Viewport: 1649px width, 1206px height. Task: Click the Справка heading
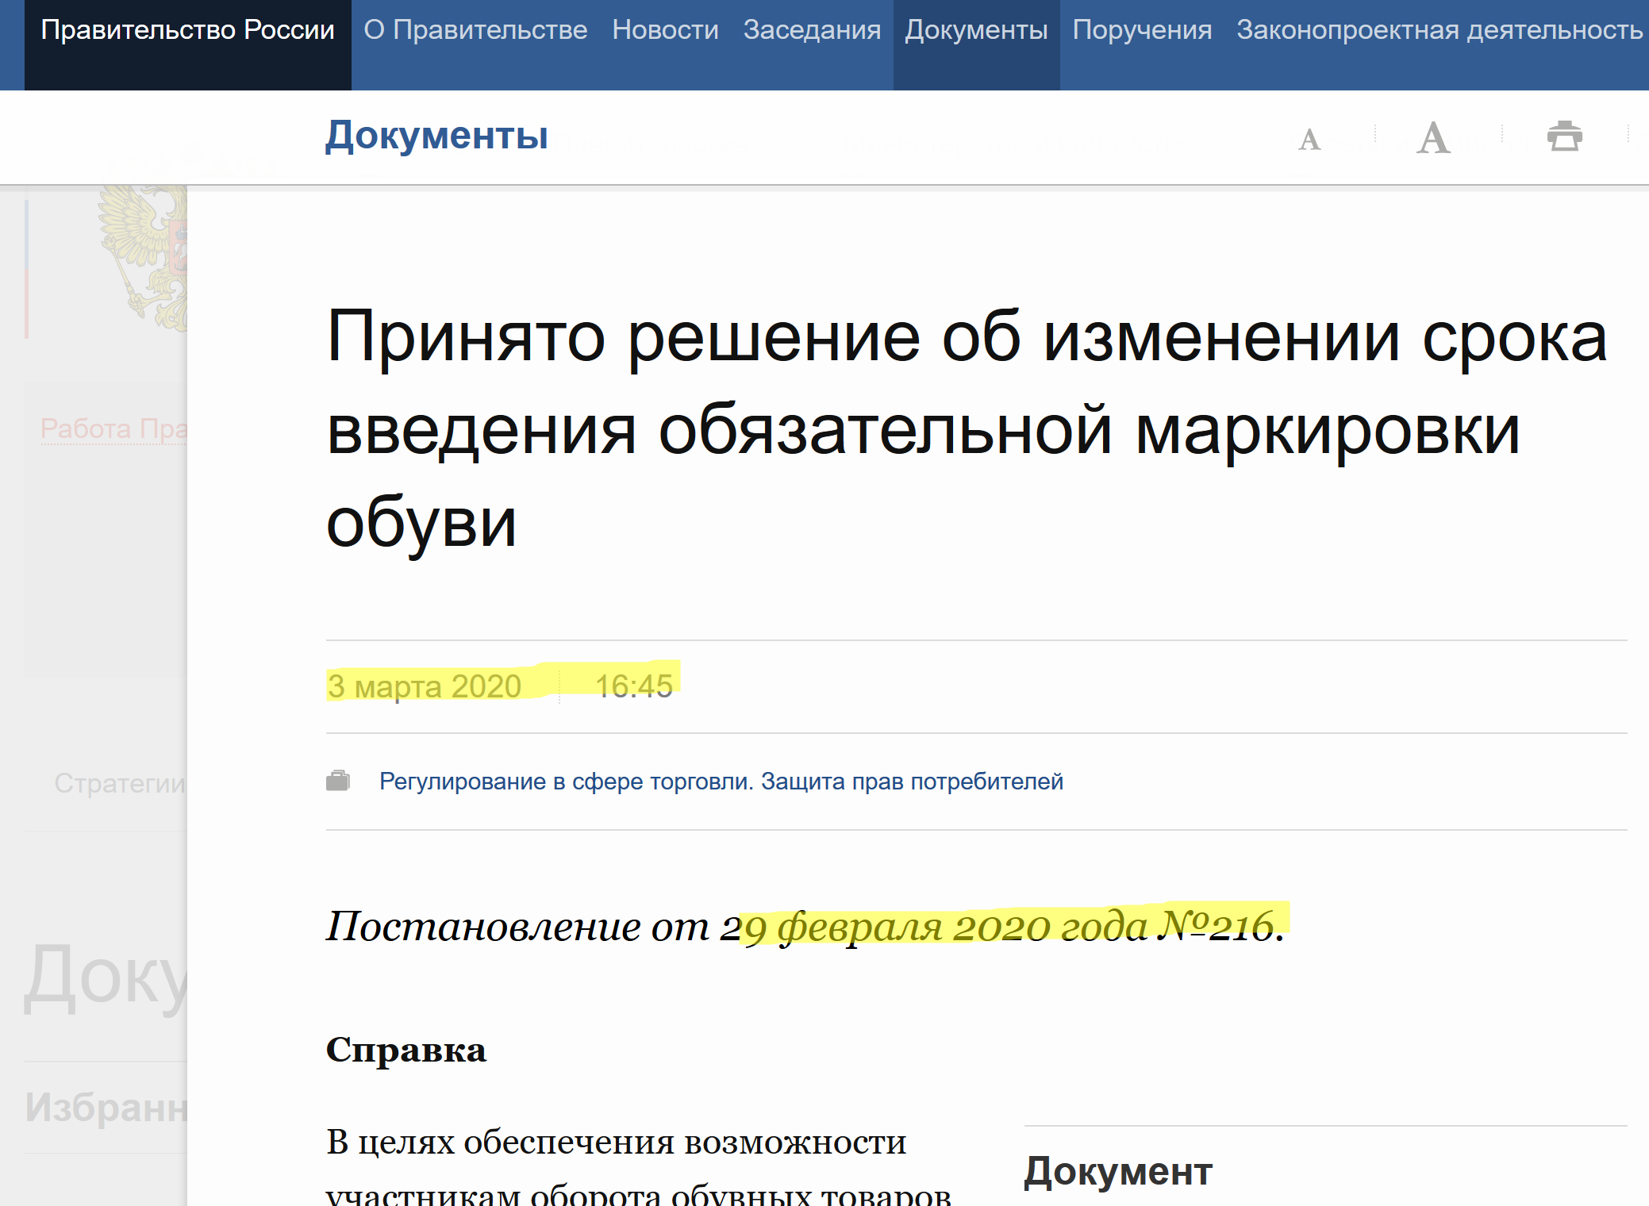(406, 1050)
